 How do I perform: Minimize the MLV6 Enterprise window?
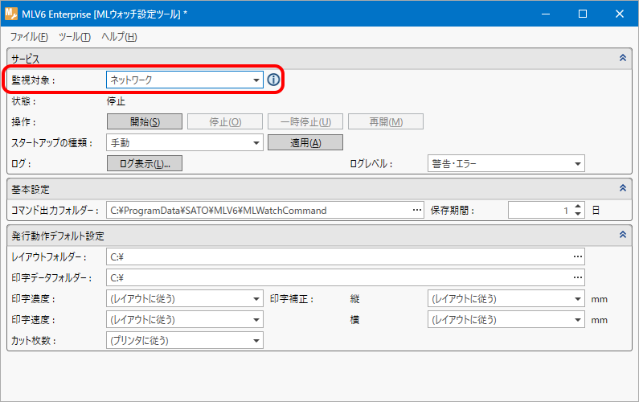coord(546,14)
